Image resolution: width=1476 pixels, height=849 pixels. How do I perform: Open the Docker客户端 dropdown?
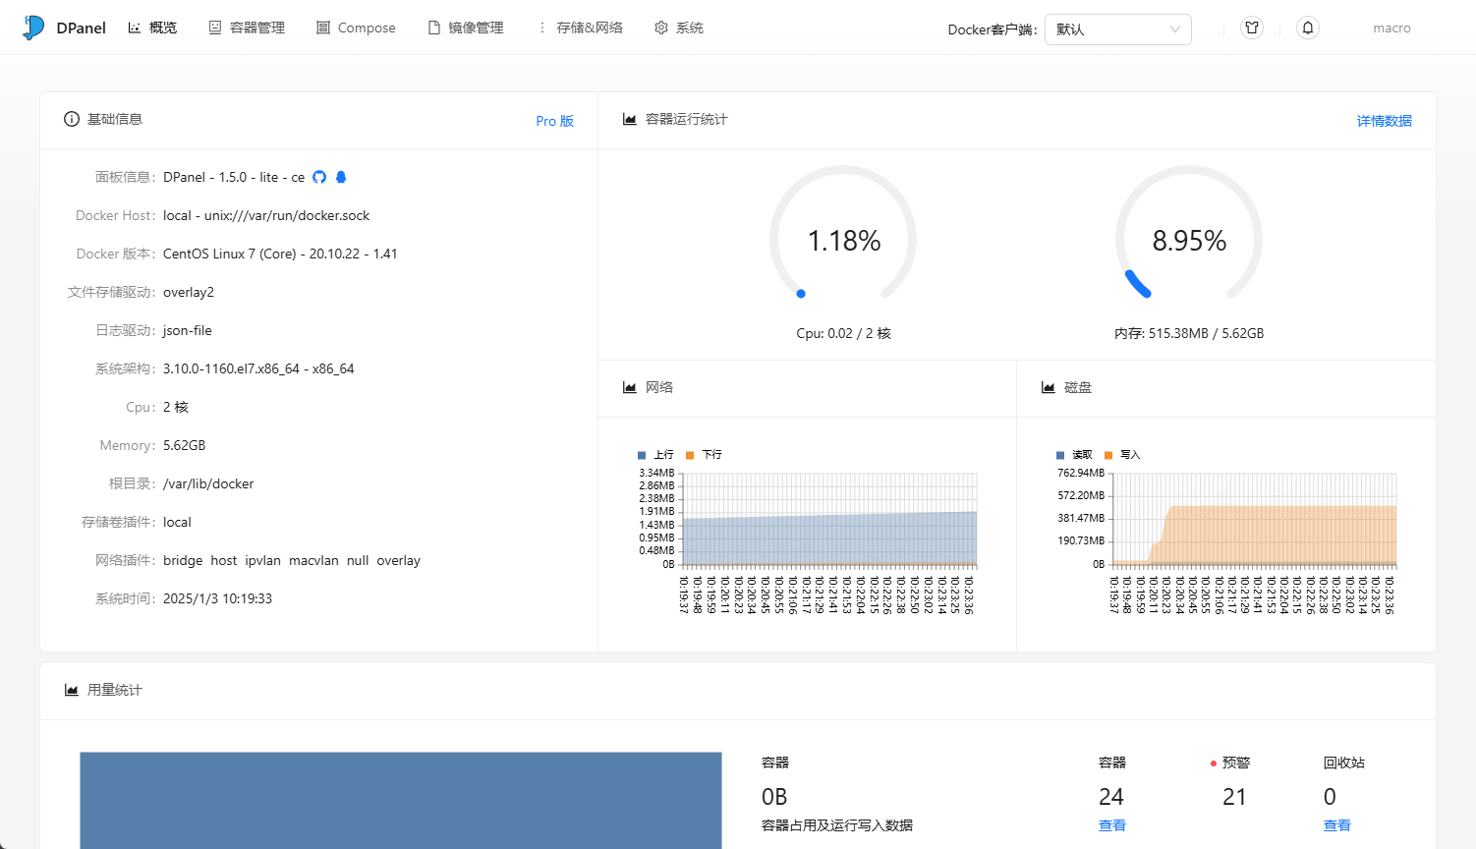click(x=1117, y=29)
